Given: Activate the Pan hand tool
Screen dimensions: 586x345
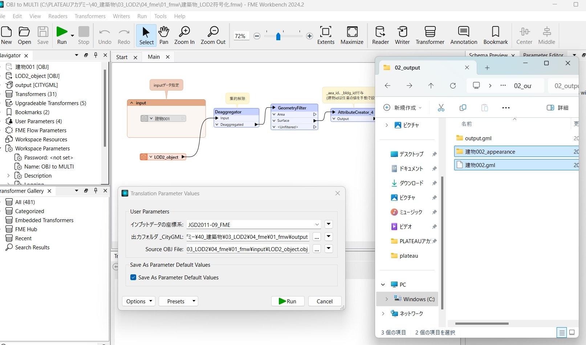Looking at the screenshot, I should 164,36.
